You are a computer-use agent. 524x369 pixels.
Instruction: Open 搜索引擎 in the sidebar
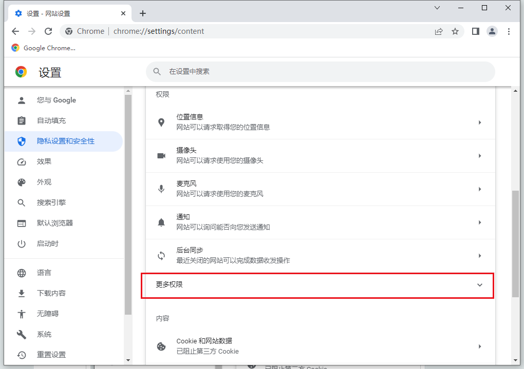coord(51,202)
